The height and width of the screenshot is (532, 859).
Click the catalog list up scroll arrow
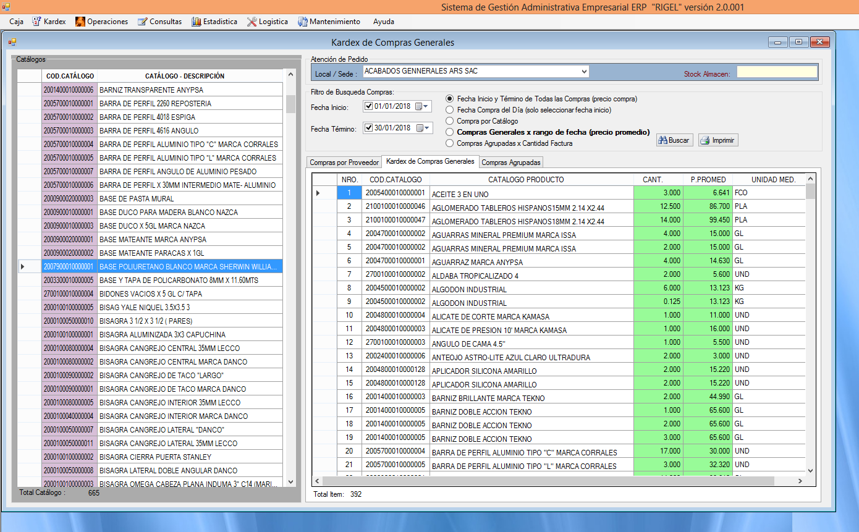(290, 75)
